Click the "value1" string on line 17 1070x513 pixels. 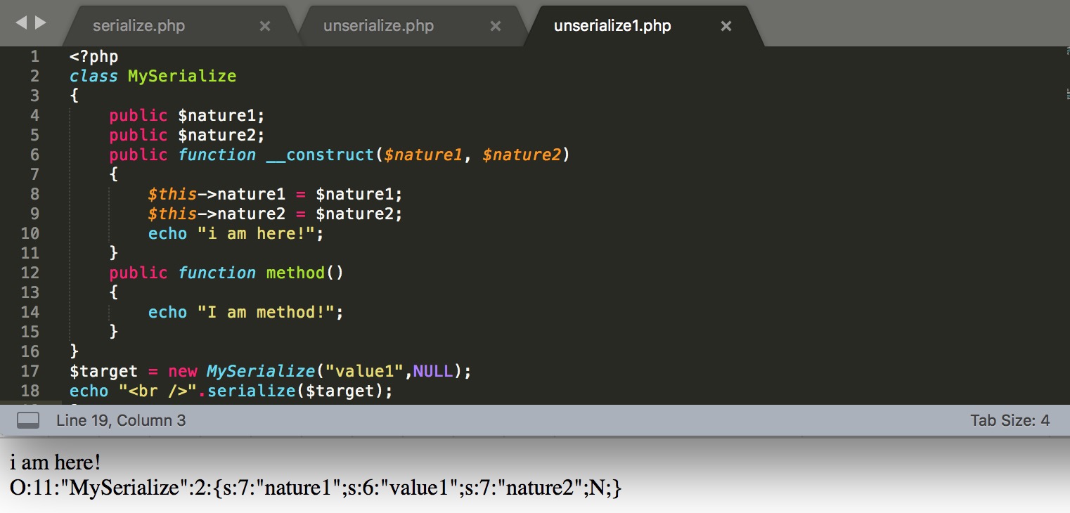point(364,371)
